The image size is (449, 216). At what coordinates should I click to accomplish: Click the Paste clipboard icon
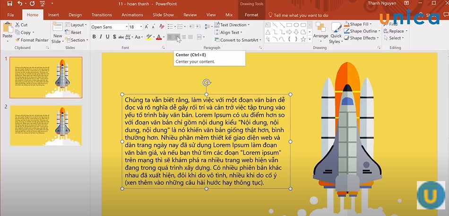pos(8,28)
